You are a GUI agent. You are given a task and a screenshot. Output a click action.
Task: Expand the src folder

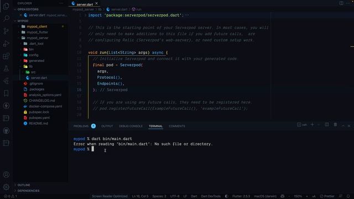[x=33, y=72]
